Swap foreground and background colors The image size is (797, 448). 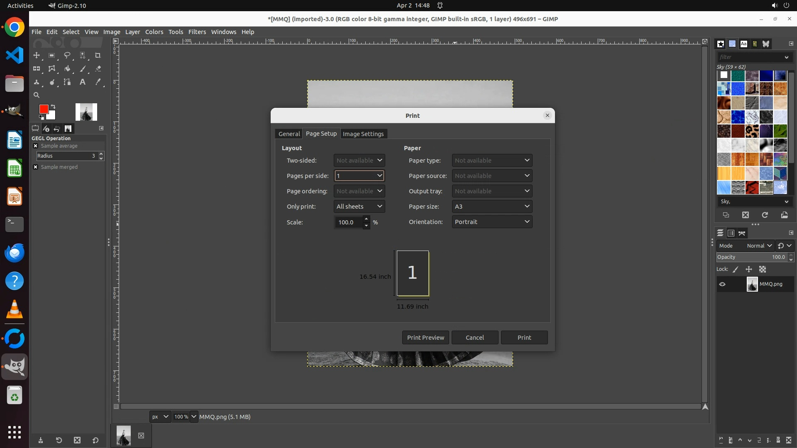click(x=53, y=107)
